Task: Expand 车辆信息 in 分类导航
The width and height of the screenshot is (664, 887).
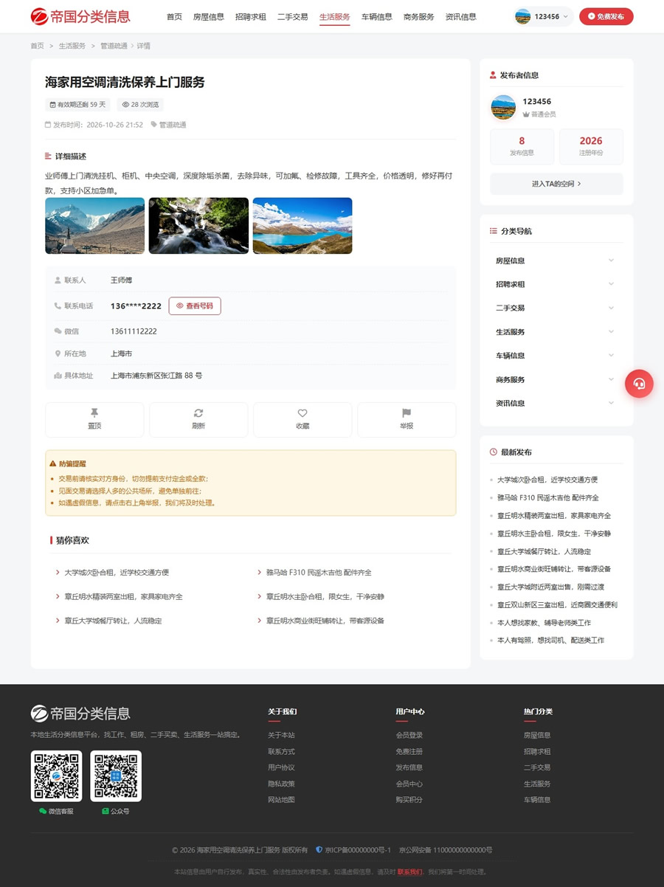Action: point(555,356)
